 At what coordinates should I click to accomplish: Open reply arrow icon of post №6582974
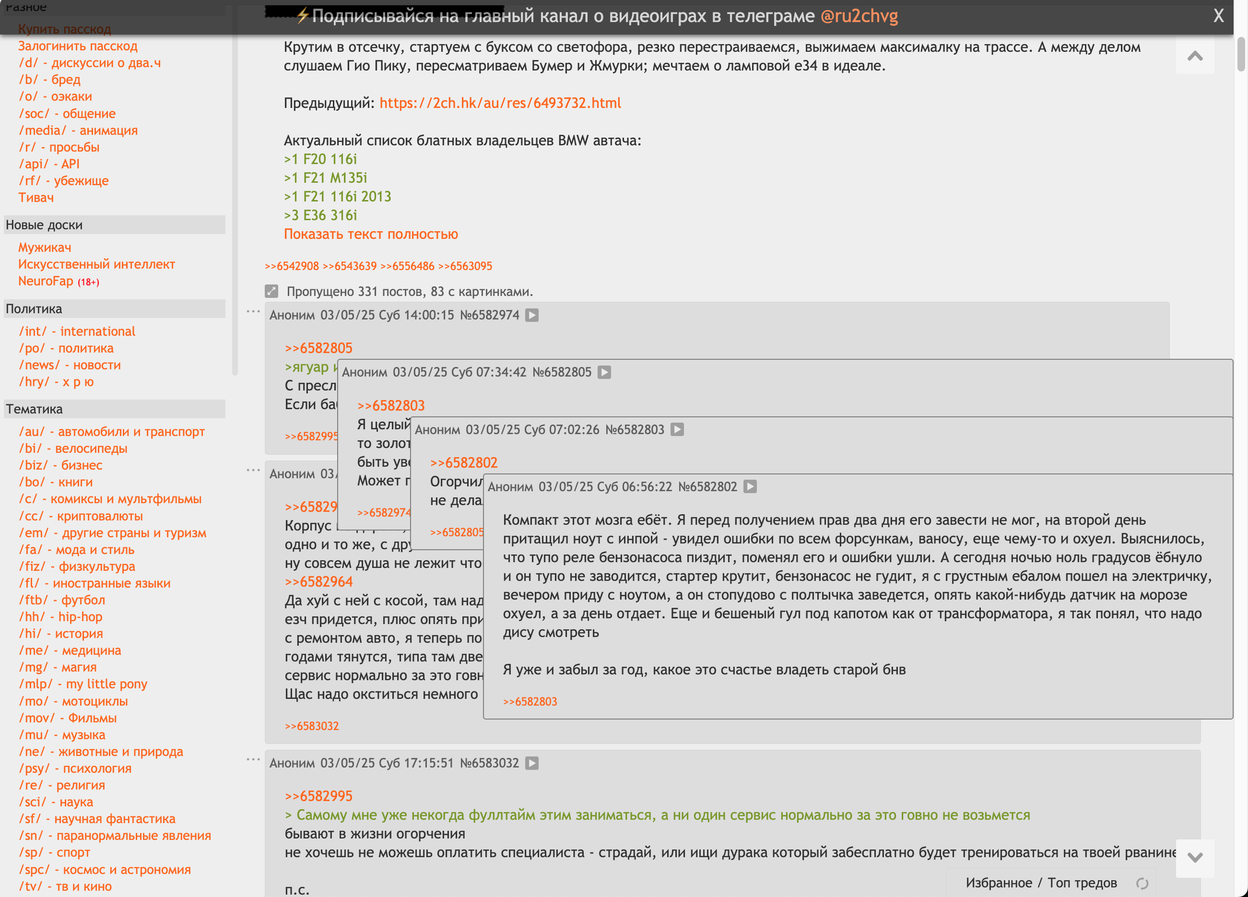(x=531, y=315)
